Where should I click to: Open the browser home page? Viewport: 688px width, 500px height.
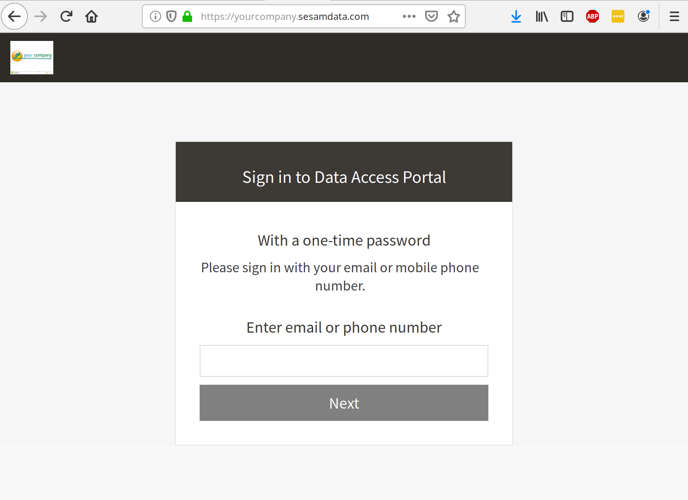coord(91,16)
